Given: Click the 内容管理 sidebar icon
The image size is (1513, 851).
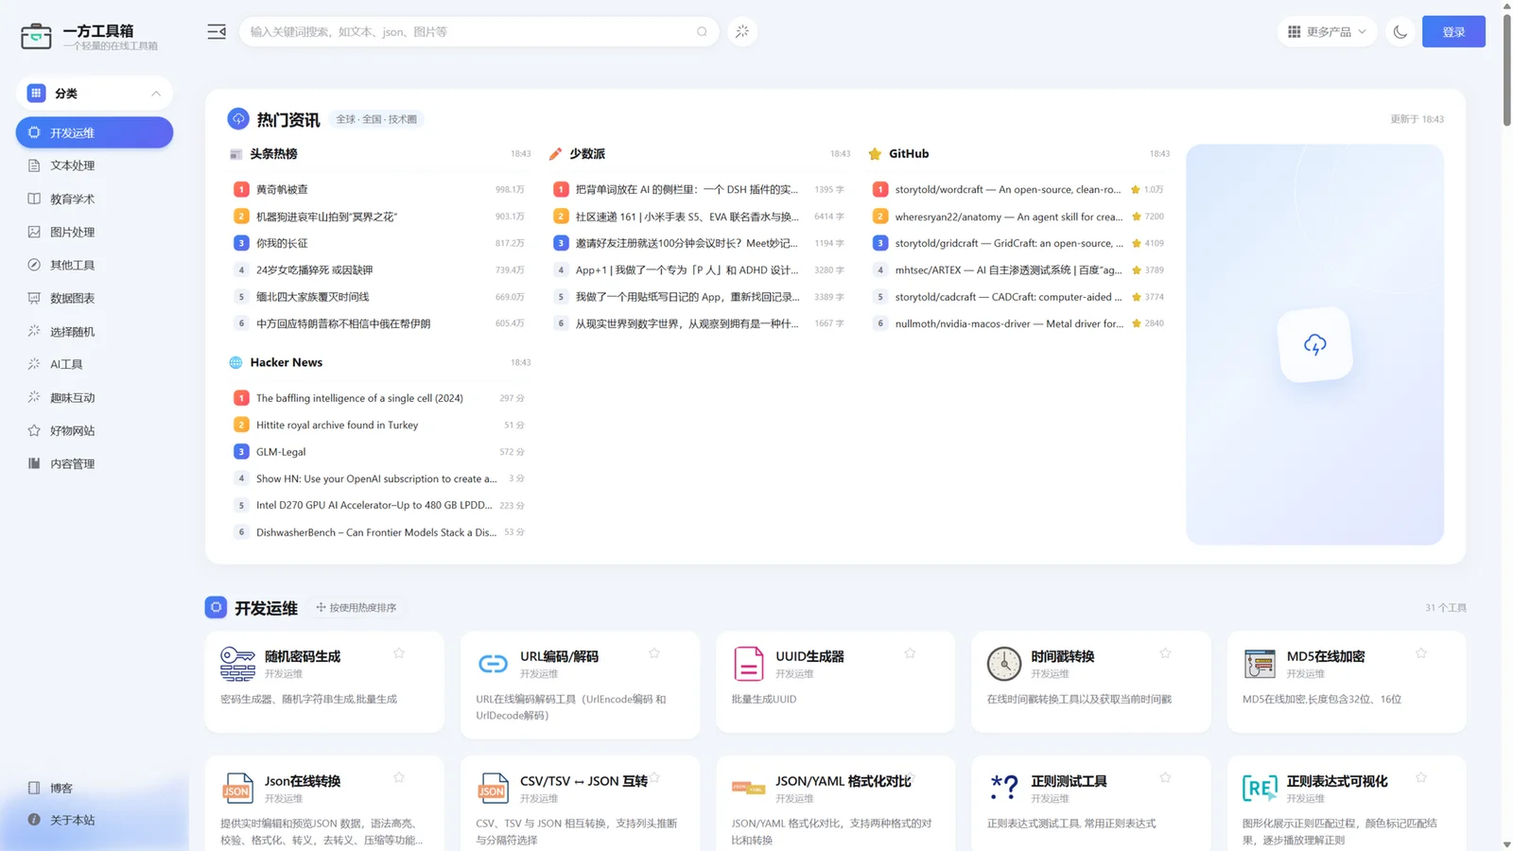Looking at the screenshot, I should [x=34, y=463].
